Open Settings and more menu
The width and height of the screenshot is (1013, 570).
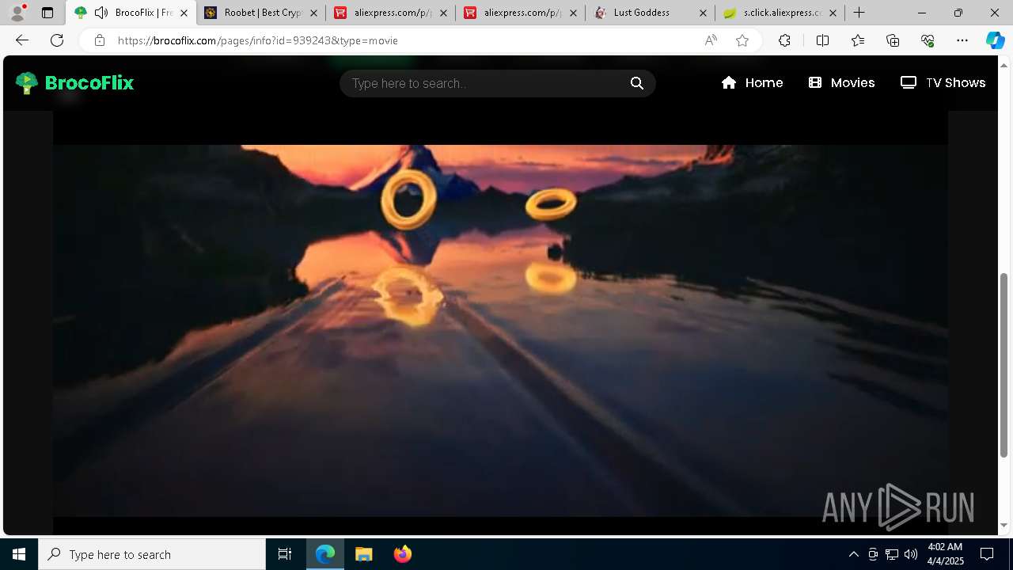pyautogui.click(x=962, y=40)
